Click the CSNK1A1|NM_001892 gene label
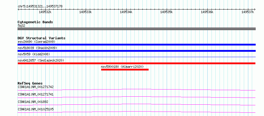 (33, 102)
